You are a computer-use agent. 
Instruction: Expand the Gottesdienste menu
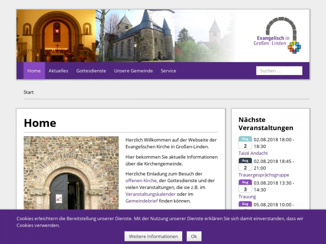click(x=91, y=71)
